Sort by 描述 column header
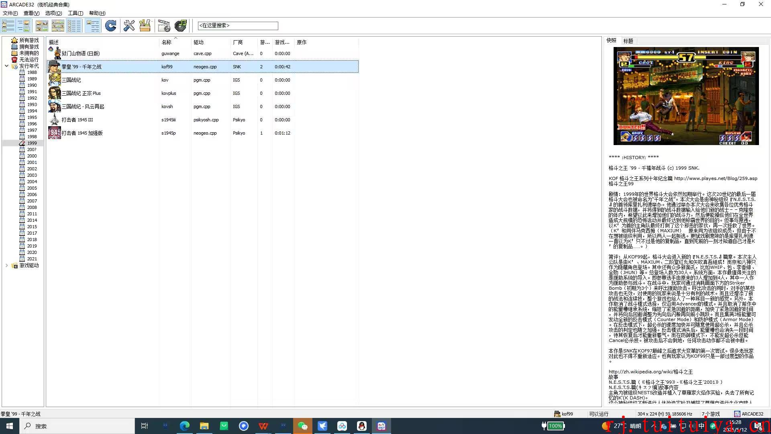Image resolution: width=771 pixels, height=434 pixels. click(103, 42)
